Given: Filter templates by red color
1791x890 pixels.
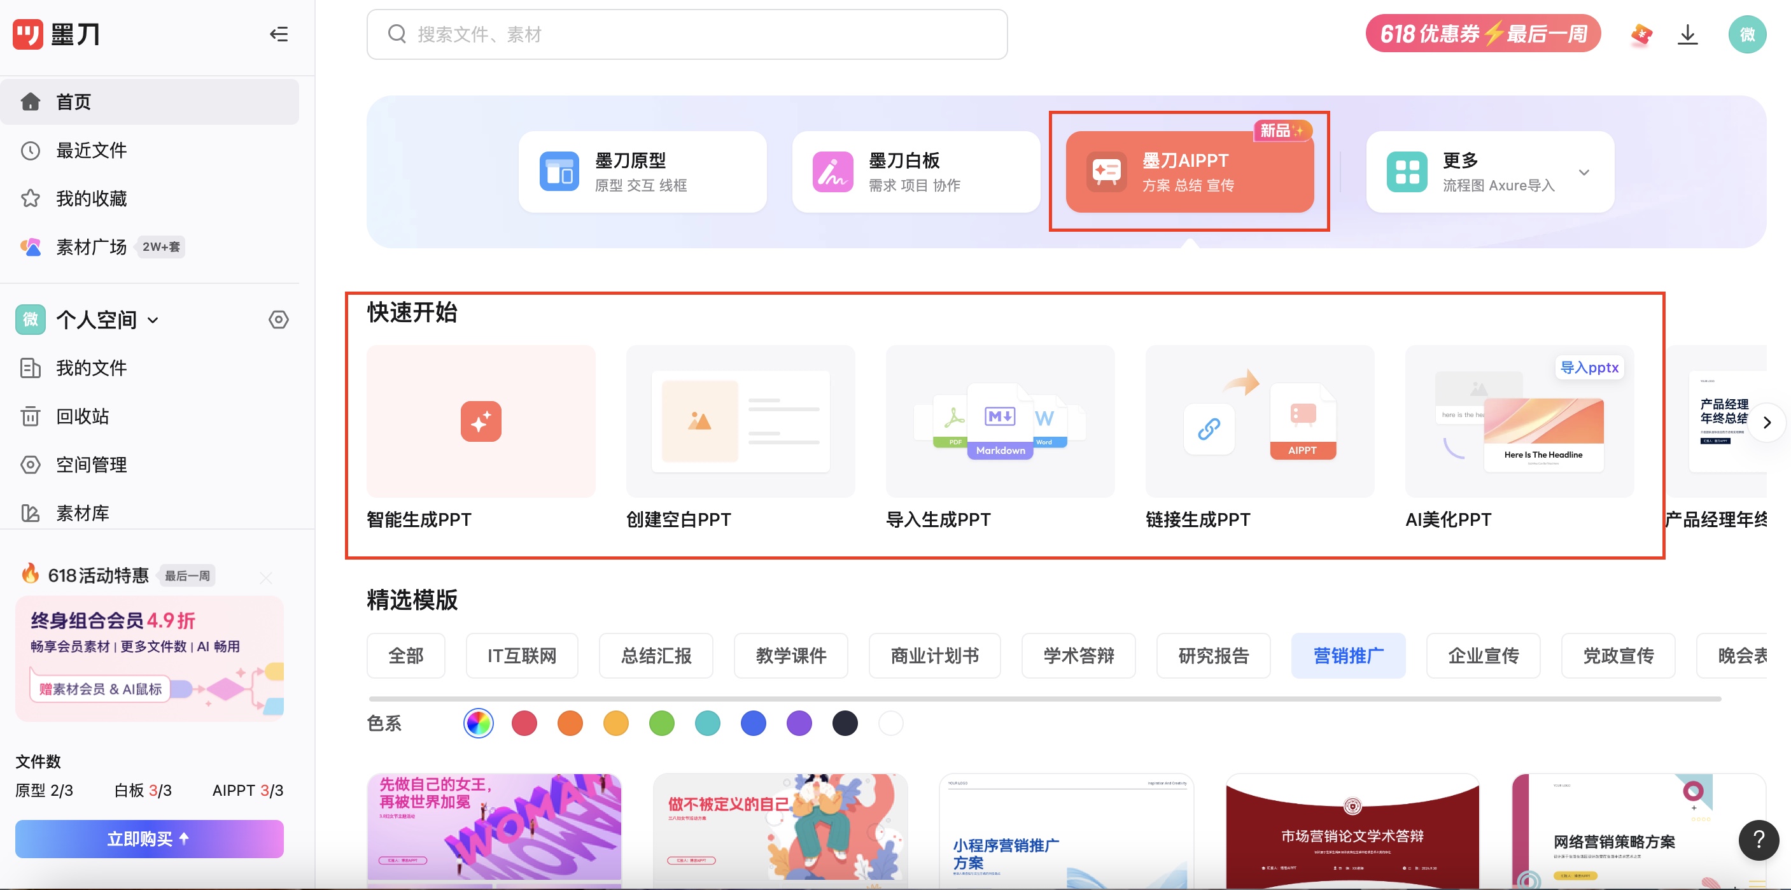Looking at the screenshot, I should pos(524,723).
